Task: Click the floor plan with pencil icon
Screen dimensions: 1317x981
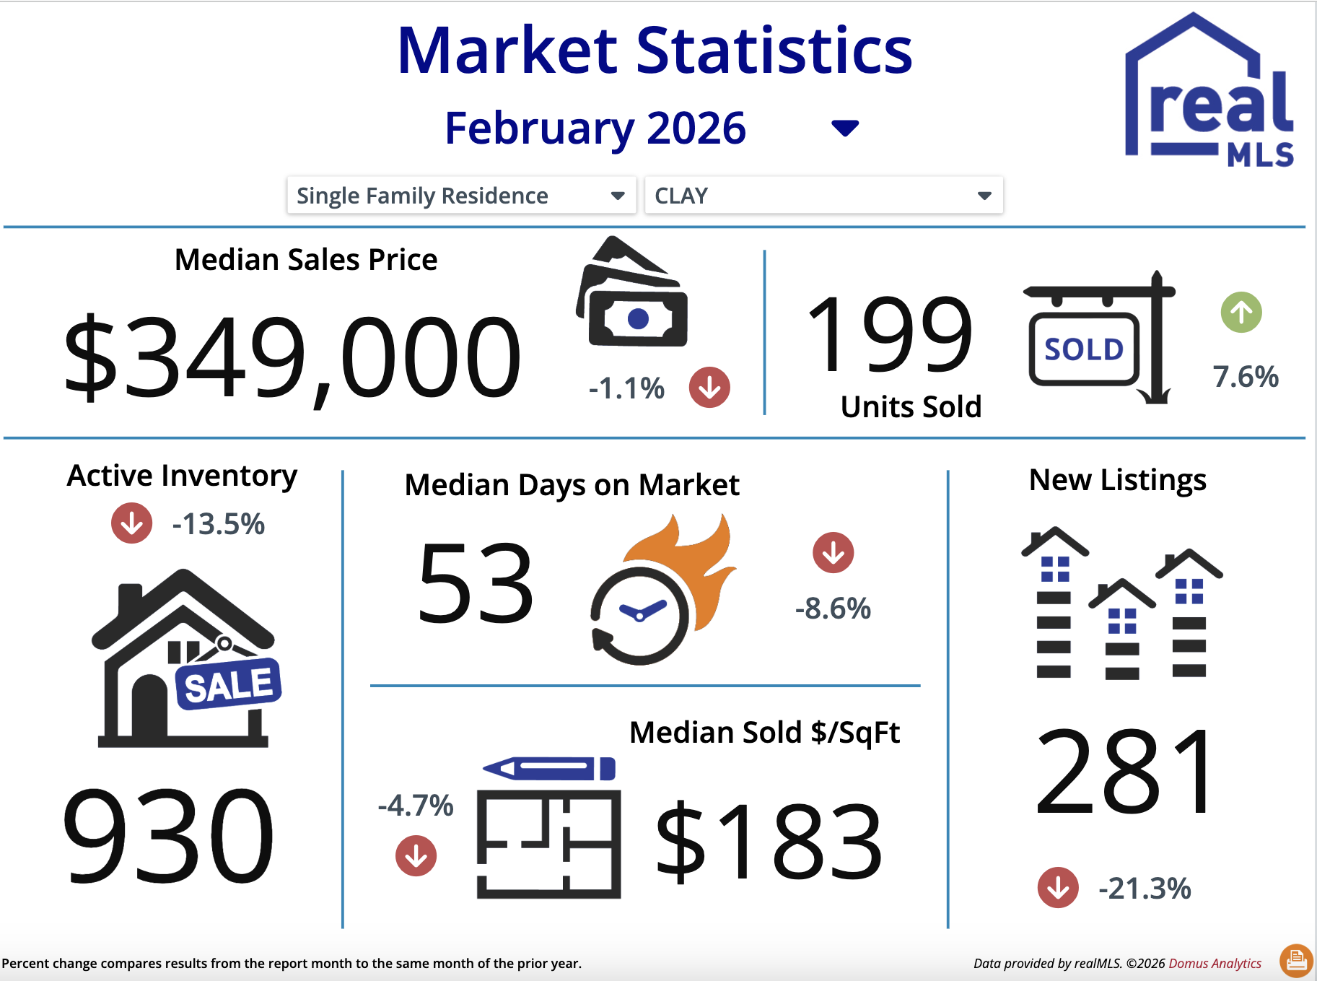Action: (549, 828)
